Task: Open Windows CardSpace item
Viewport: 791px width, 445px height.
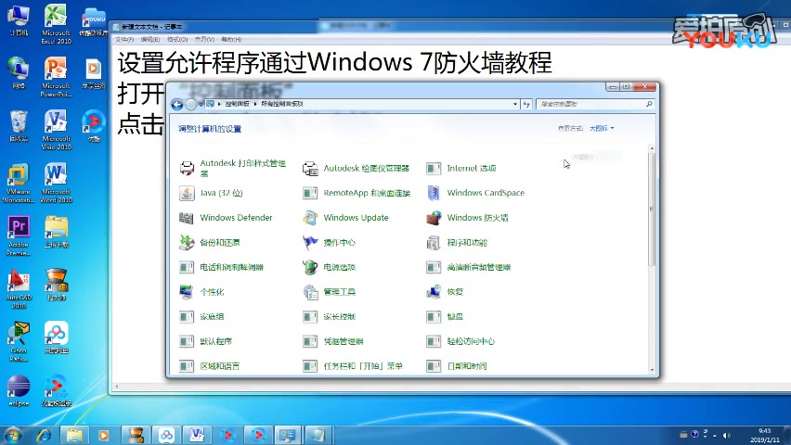Action: (x=475, y=193)
